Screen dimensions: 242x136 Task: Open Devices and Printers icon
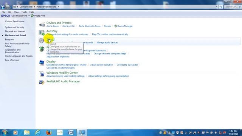point(42,24)
